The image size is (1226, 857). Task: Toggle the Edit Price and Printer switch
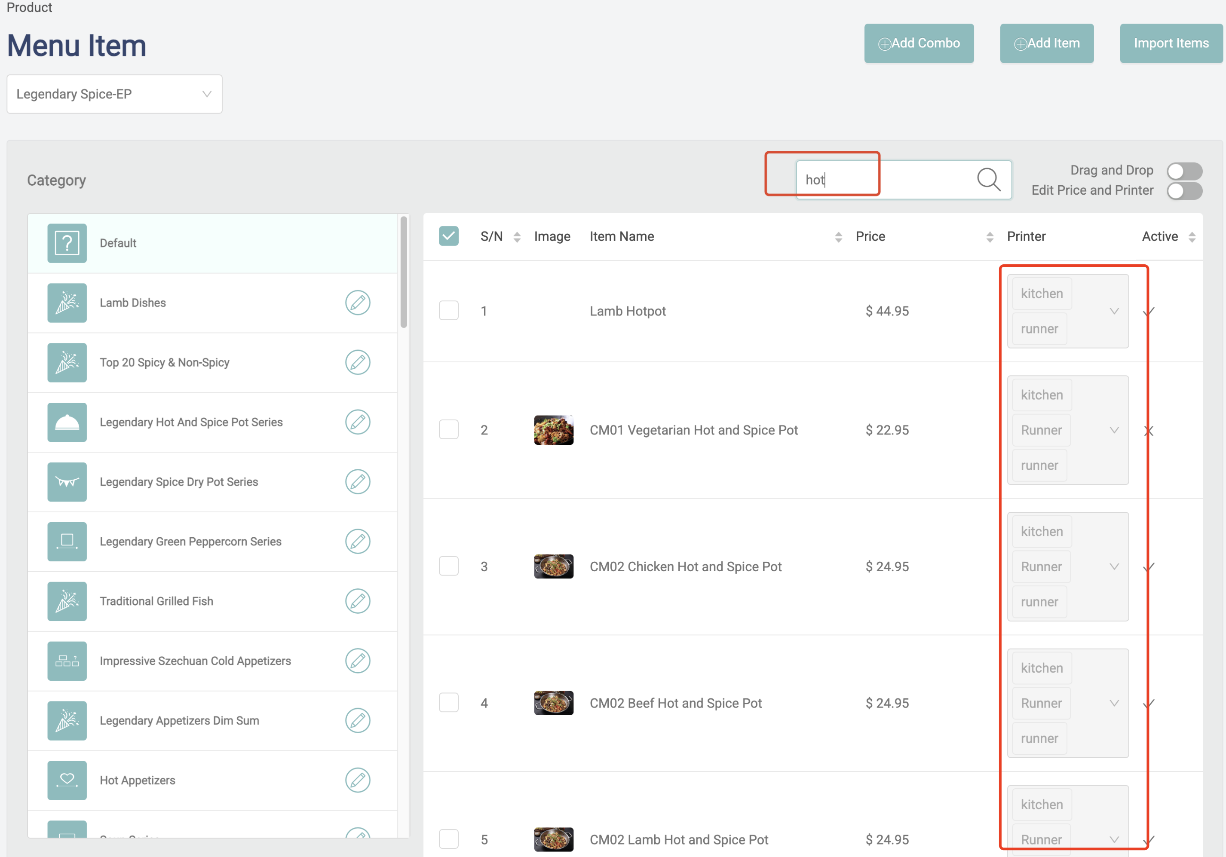click(1184, 191)
